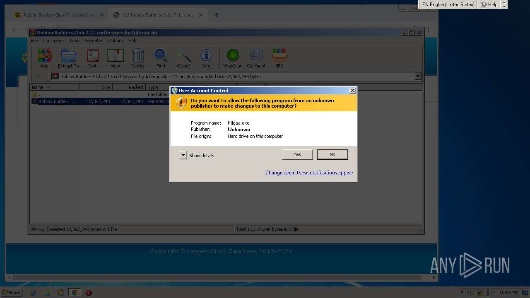
Task: Open Chrome's three-dot menu
Action: [429, 30]
